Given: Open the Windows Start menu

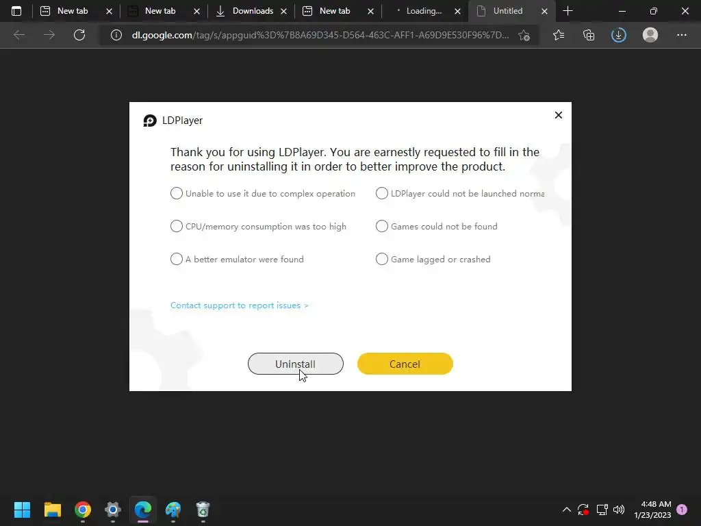Looking at the screenshot, I should [x=23, y=510].
